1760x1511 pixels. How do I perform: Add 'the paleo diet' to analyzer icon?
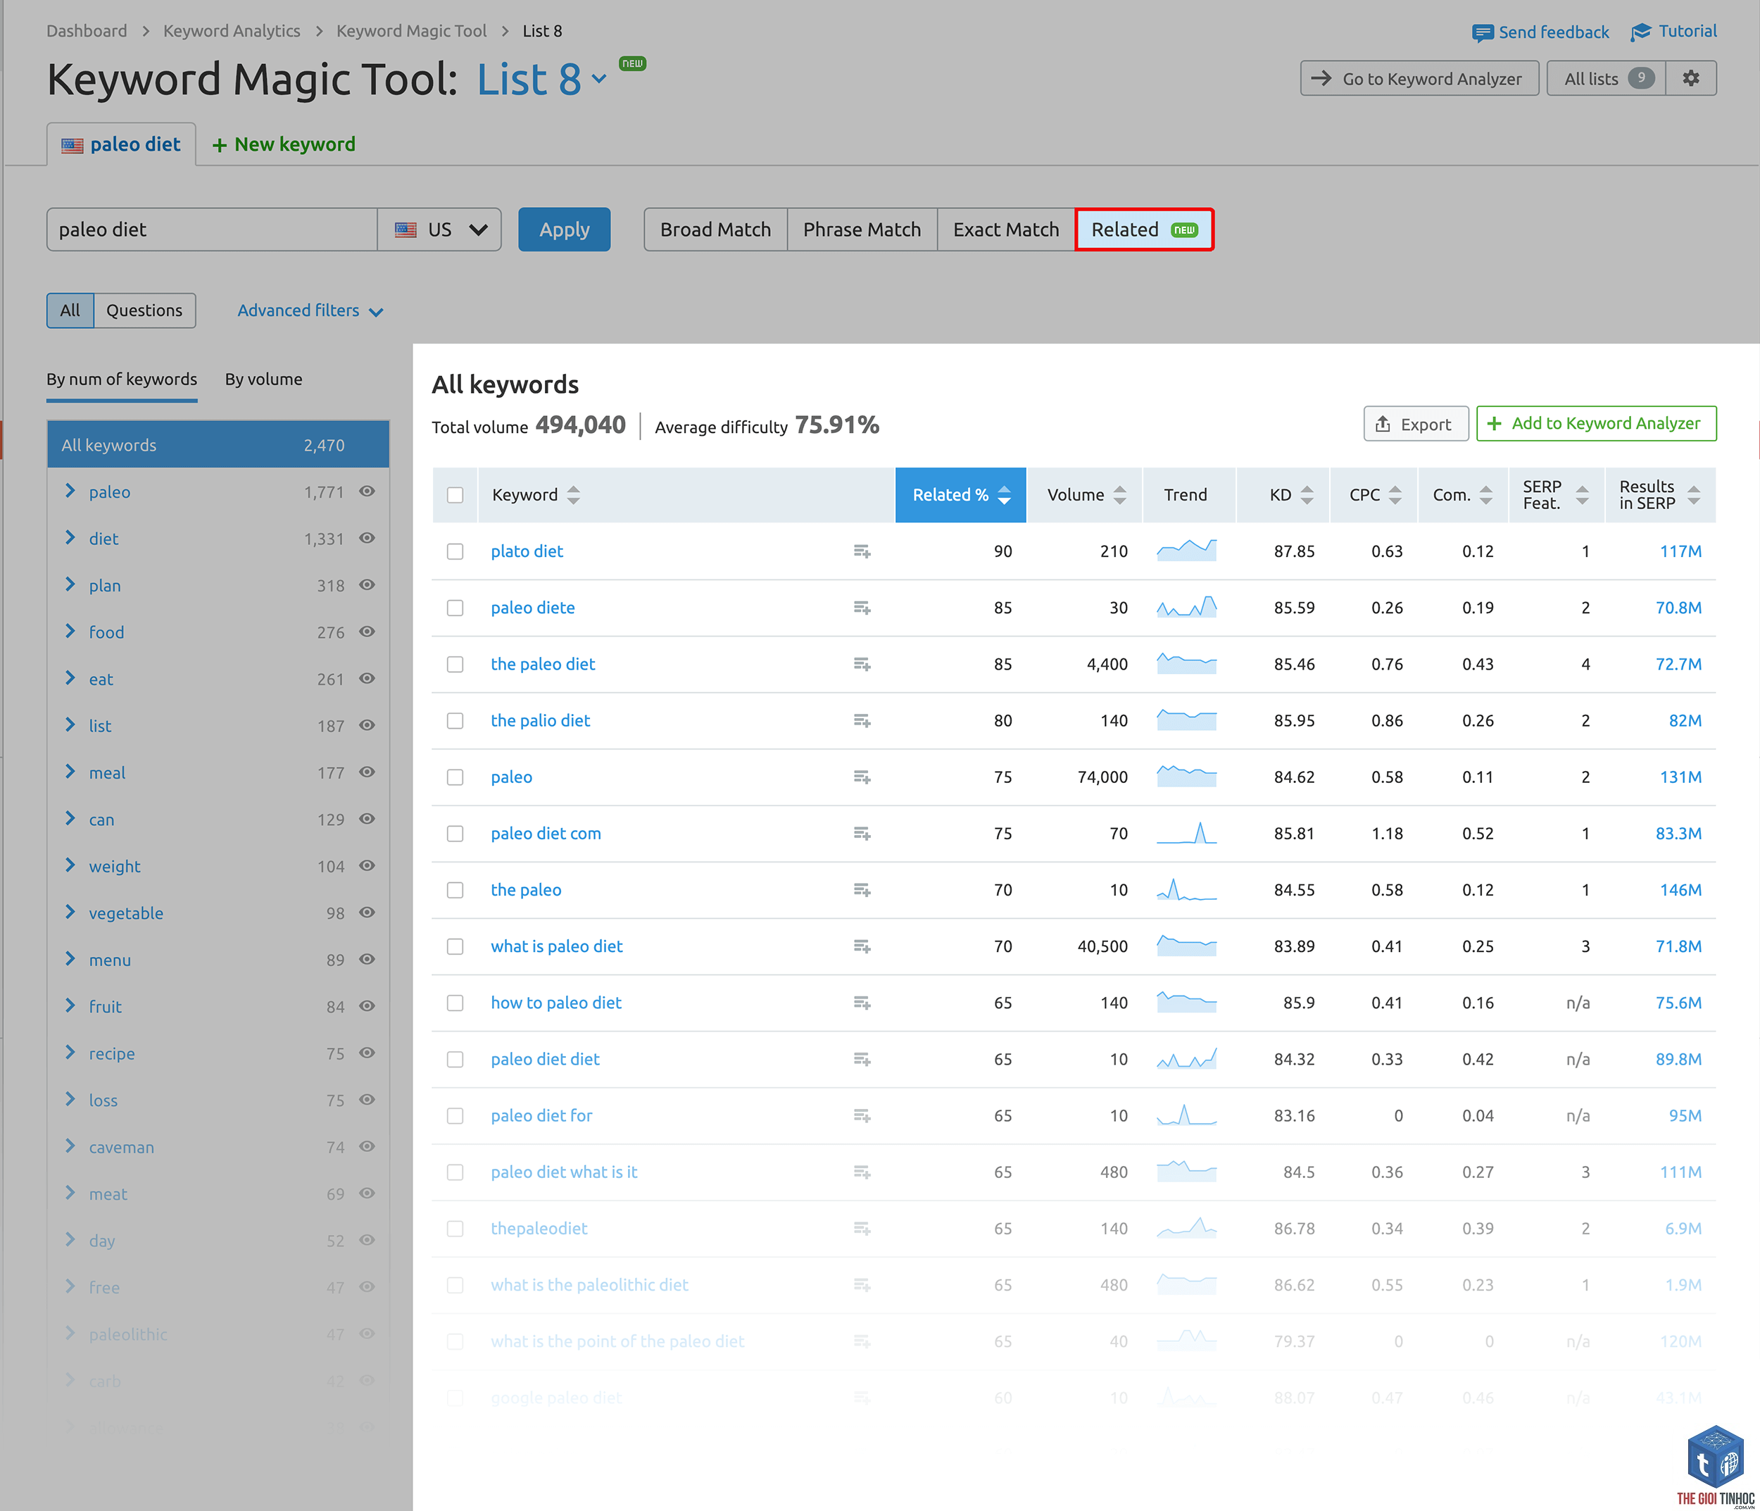pyautogui.click(x=861, y=664)
